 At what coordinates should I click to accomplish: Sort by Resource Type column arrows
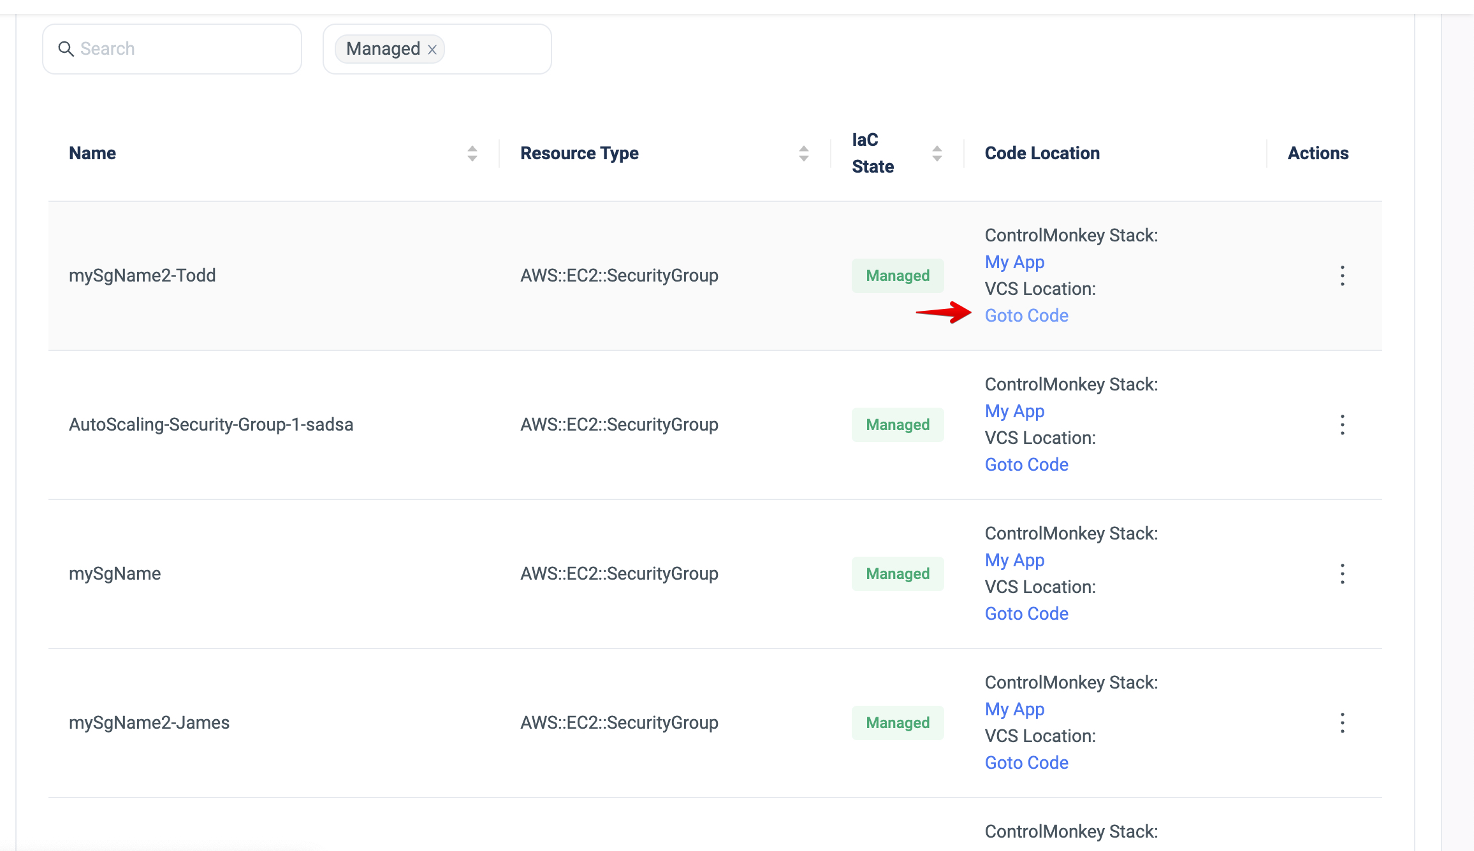pos(804,154)
